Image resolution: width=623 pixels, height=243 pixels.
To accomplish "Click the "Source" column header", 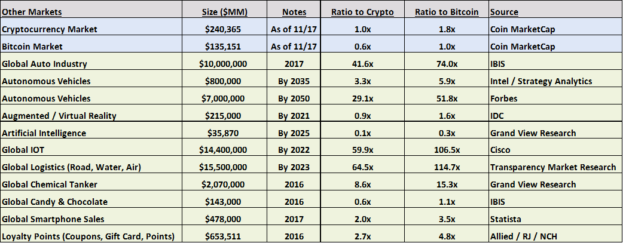I will point(504,11).
